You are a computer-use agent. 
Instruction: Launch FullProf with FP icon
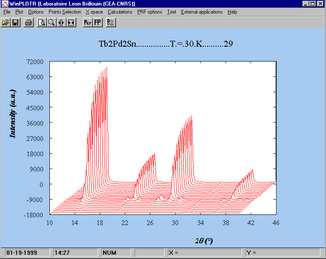pyautogui.click(x=98, y=23)
